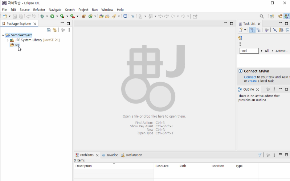Click the New wizard toolbar icon
Image resolution: width=290 pixels, height=181 pixels.
[5, 16]
